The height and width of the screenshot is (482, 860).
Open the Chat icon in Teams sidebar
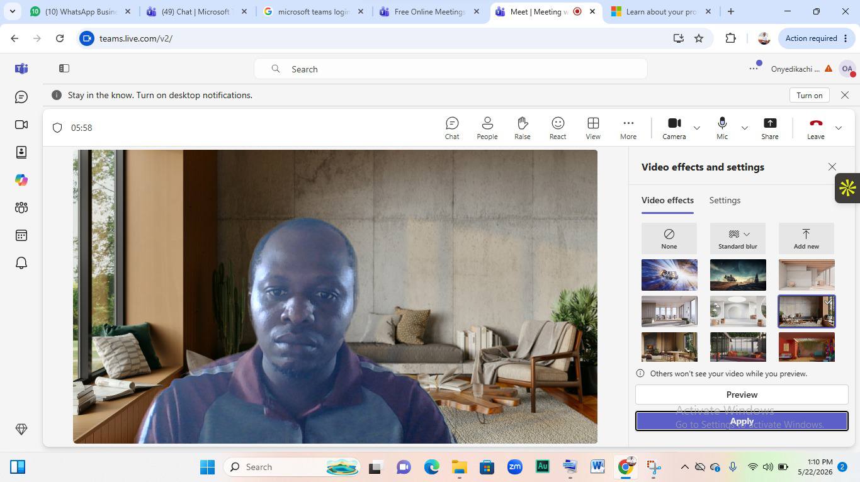tap(21, 97)
